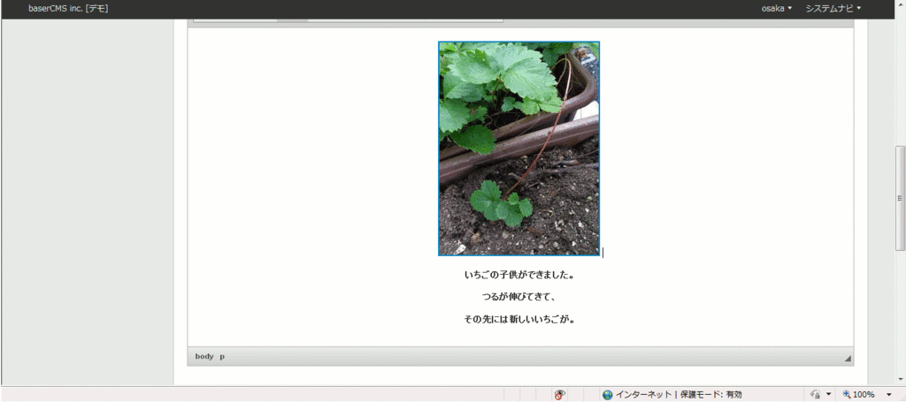Click the Internet zone globe icon
This screenshot has width=906, height=402.
click(607, 395)
